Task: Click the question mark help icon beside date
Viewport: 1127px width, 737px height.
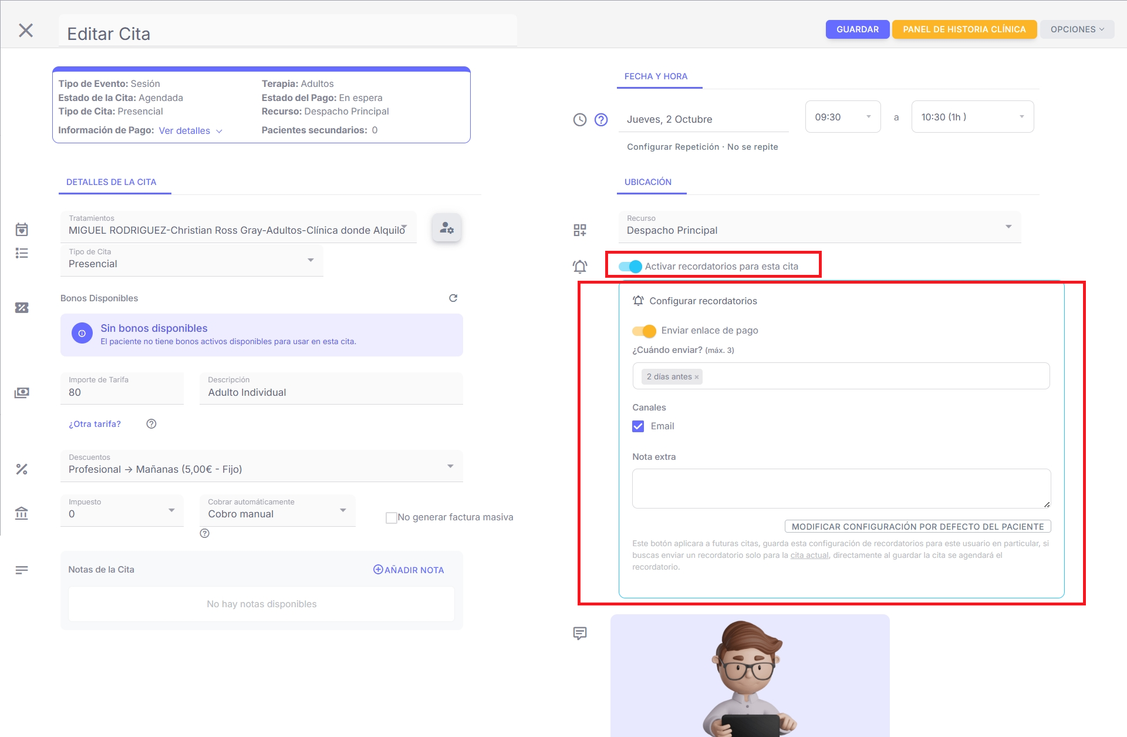Action: (x=601, y=120)
